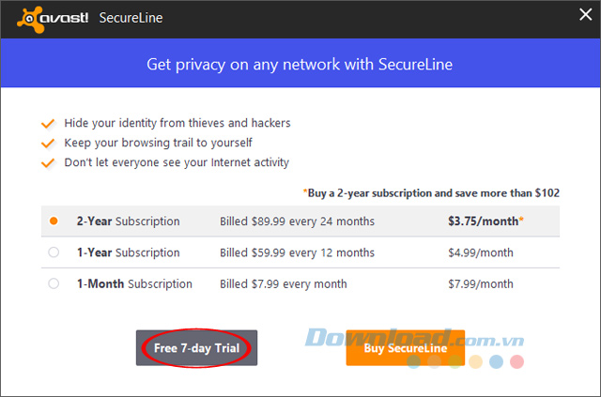Image resolution: width=601 pixels, height=397 pixels.
Task: Start the Free 7-day Trial
Action: pos(196,348)
